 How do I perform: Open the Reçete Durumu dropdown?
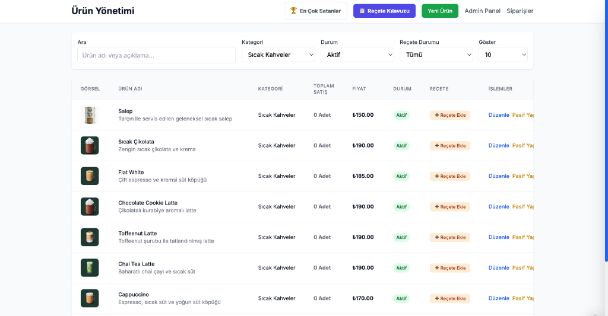click(436, 55)
